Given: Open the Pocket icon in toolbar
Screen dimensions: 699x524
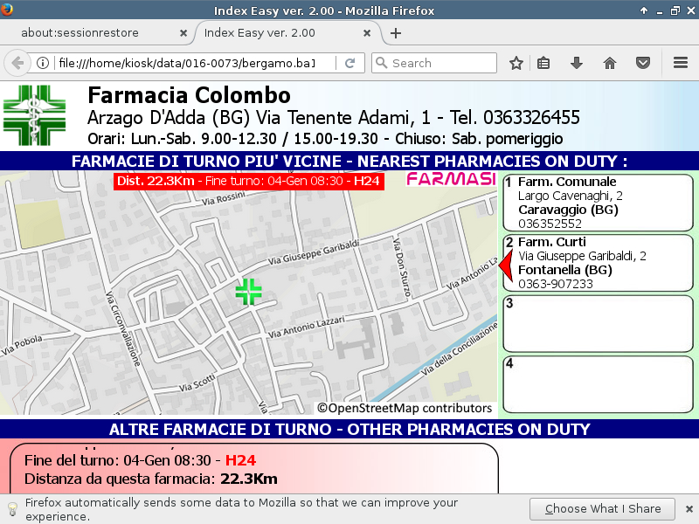Looking at the screenshot, I should click(x=642, y=63).
